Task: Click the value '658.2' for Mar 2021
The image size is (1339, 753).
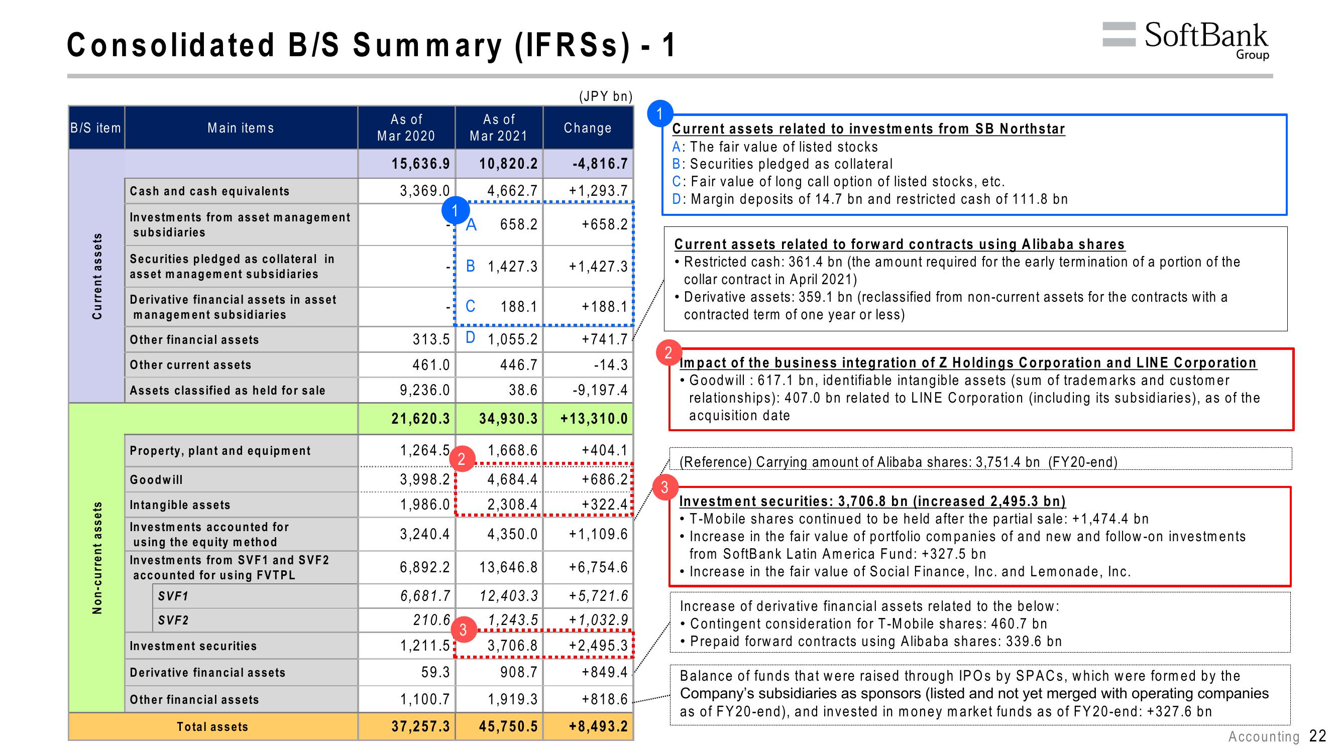Action: (x=519, y=224)
